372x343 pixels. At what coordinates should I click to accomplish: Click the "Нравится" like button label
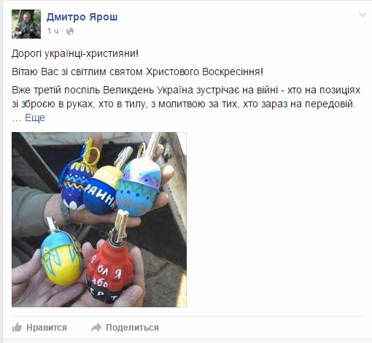pos(47,328)
